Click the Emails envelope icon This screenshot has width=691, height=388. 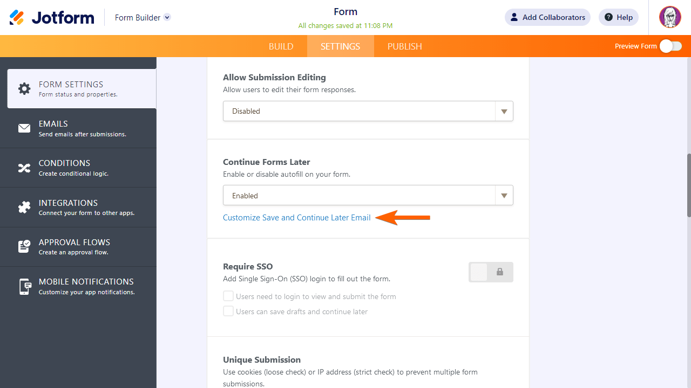click(24, 128)
